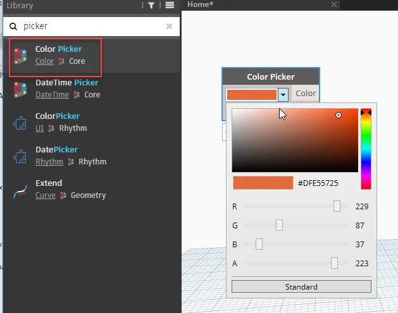Open the Color category link under Color Picker
Screen dimensions: 398x313
click(44, 61)
